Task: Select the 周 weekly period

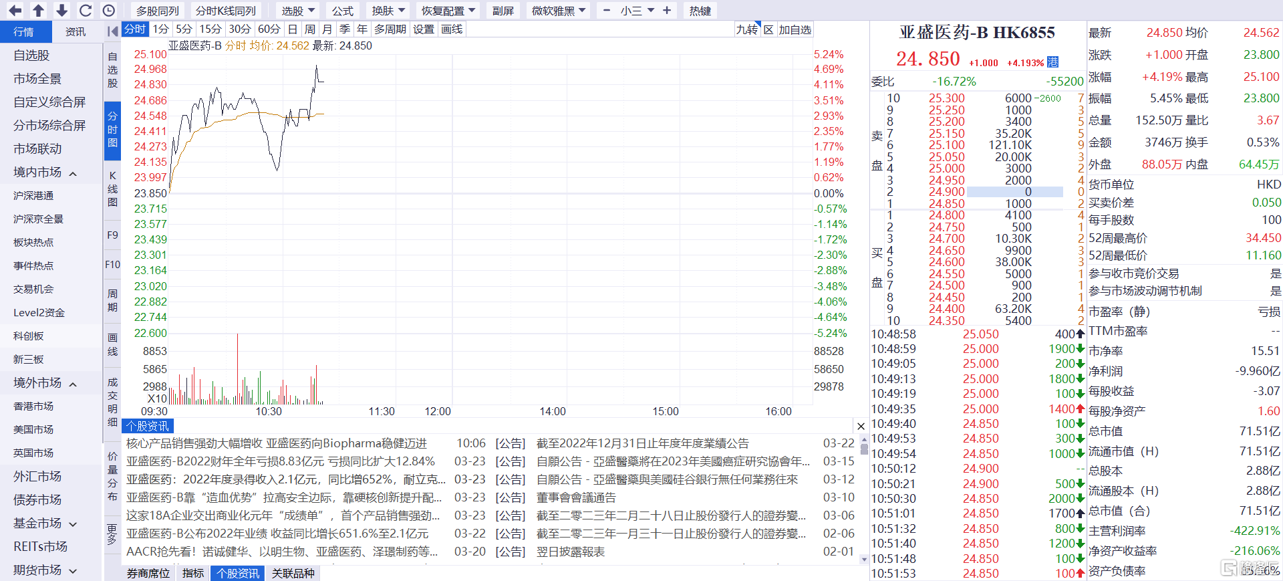Action: tap(310, 29)
